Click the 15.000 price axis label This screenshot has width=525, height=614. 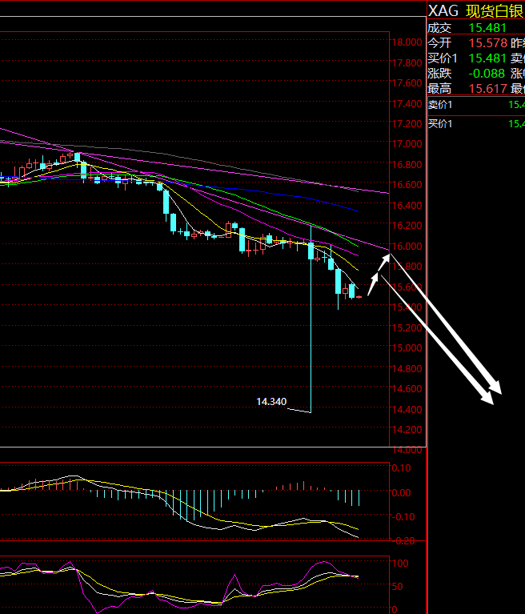(407, 347)
